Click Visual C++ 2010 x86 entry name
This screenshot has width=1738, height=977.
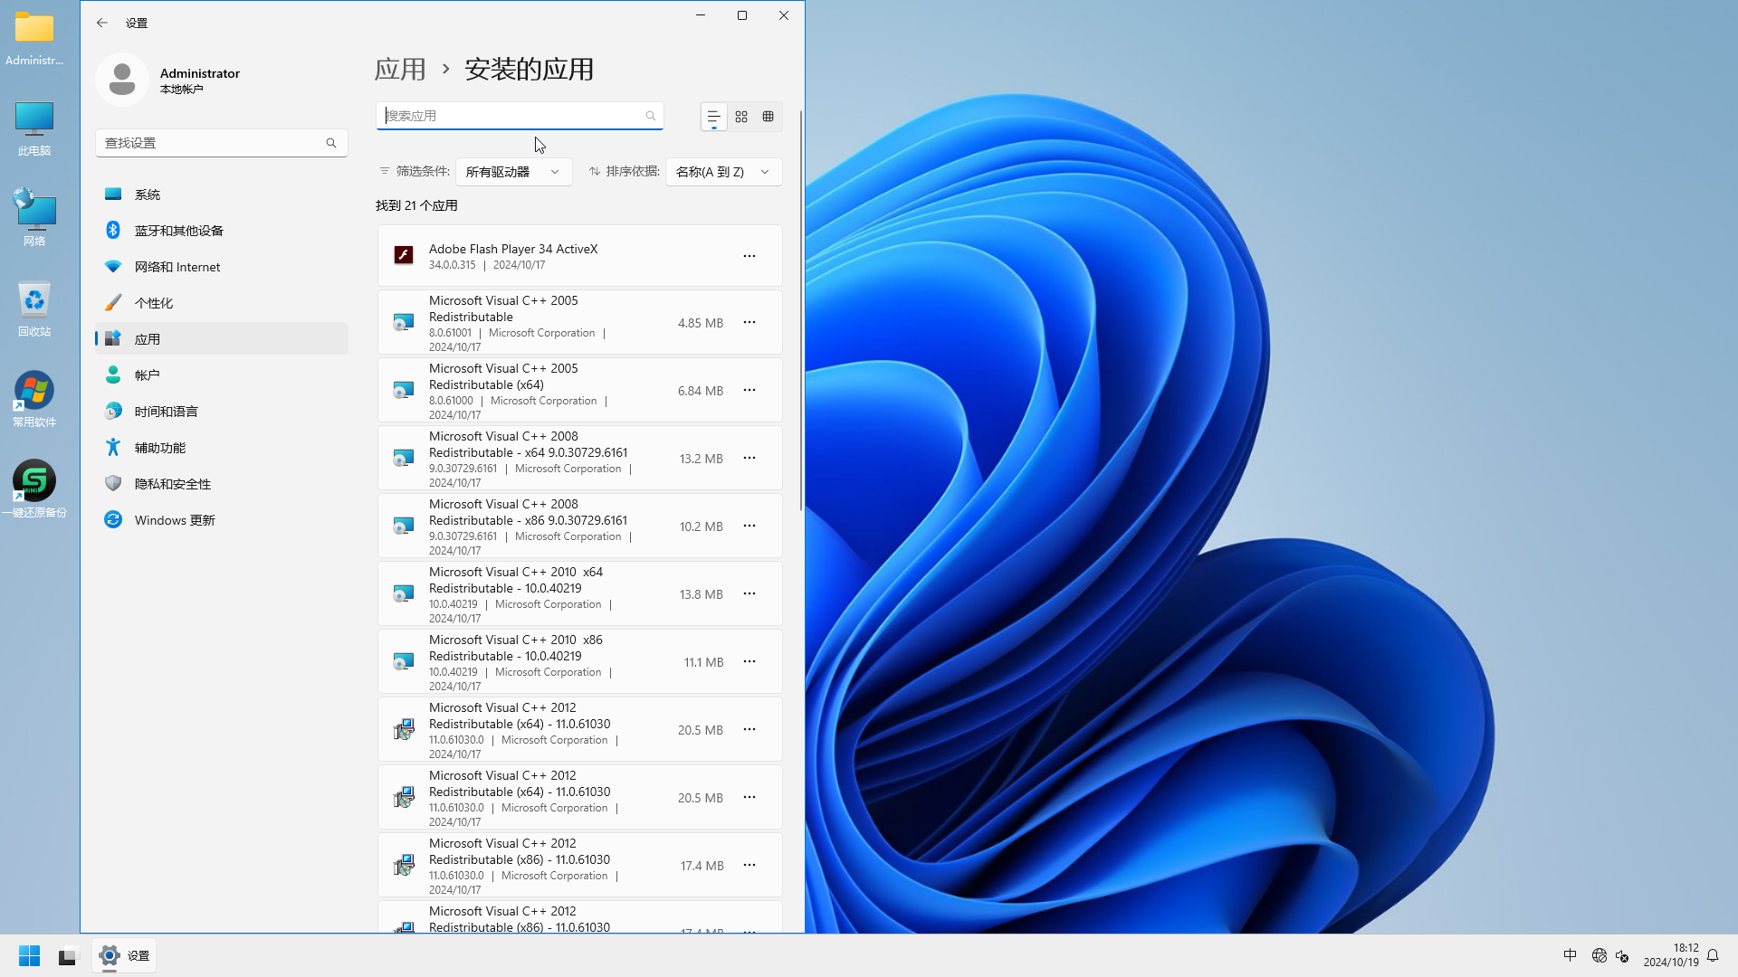516,648
